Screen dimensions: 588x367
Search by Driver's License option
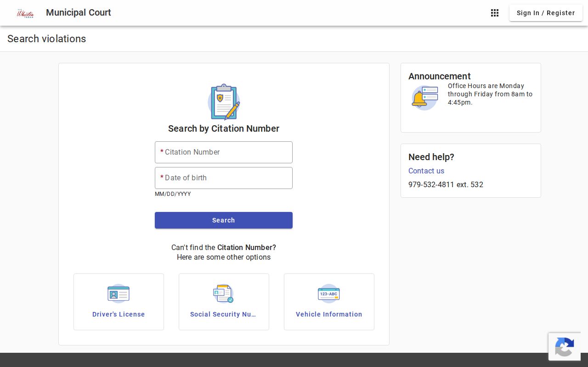pyautogui.click(x=119, y=302)
